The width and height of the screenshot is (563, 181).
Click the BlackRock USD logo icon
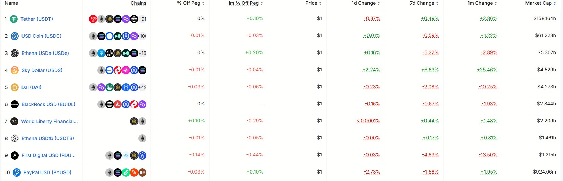coord(15,104)
